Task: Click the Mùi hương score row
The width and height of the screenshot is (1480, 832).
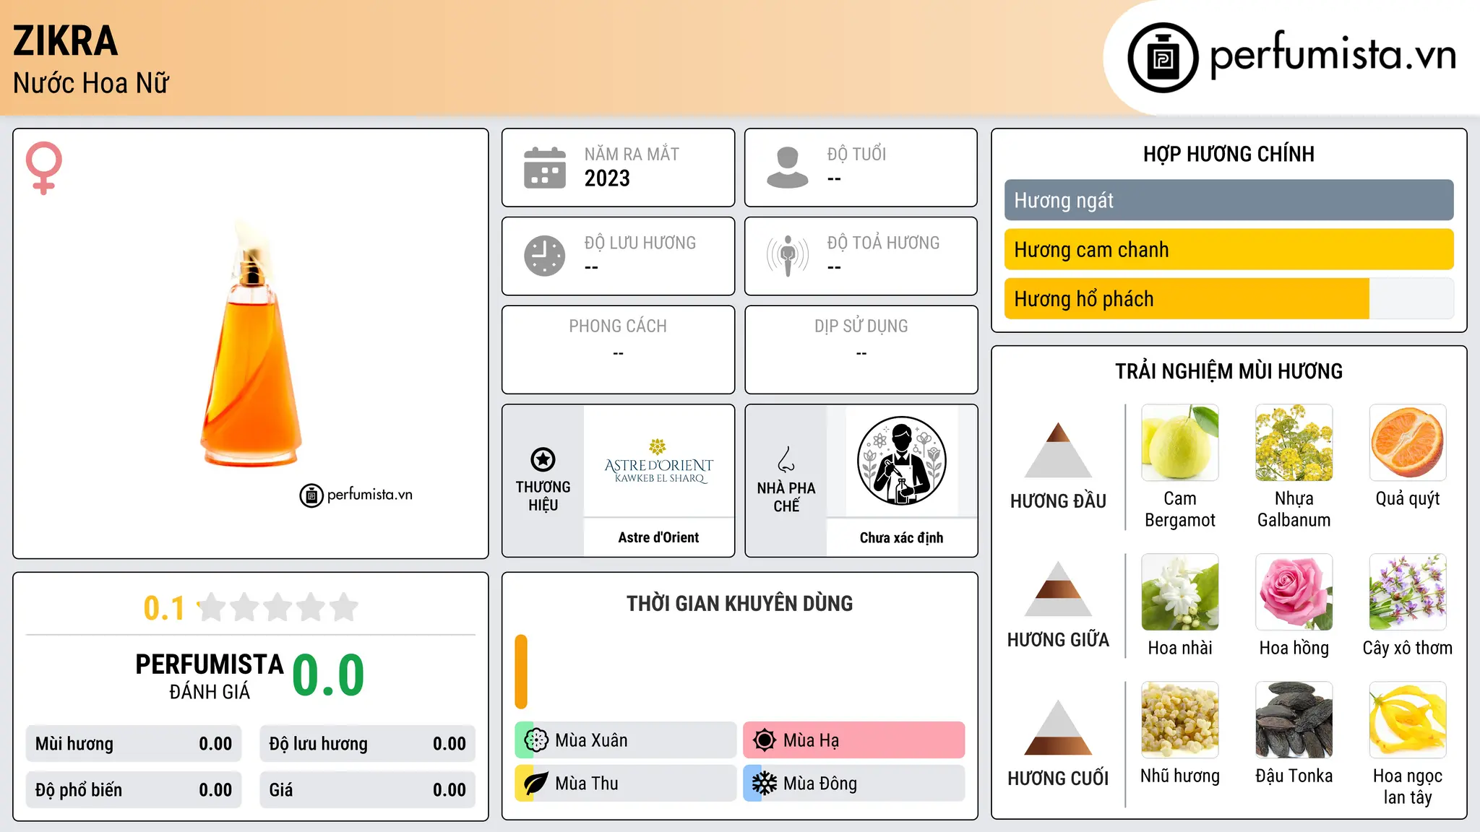Action: click(134, 744)
